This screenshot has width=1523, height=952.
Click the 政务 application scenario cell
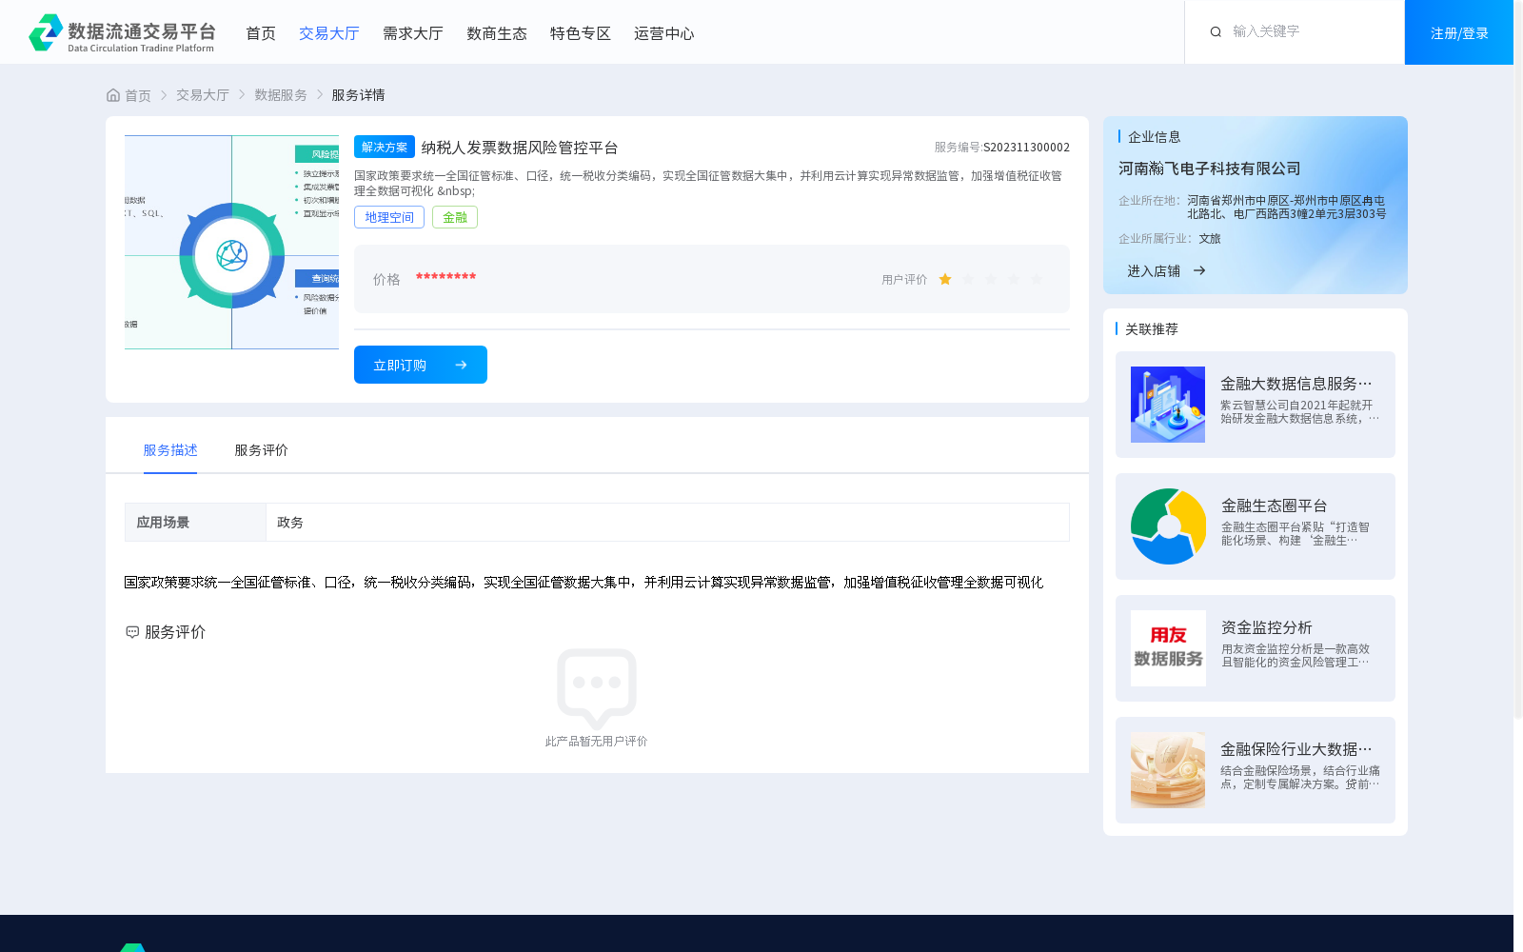point(667,523)
